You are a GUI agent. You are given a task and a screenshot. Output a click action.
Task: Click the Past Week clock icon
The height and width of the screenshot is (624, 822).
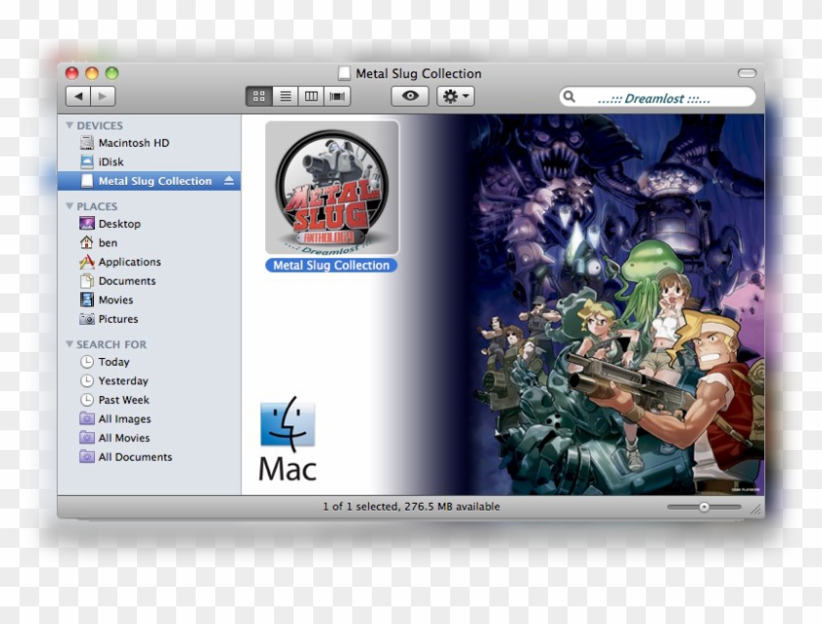click(86, 400)
